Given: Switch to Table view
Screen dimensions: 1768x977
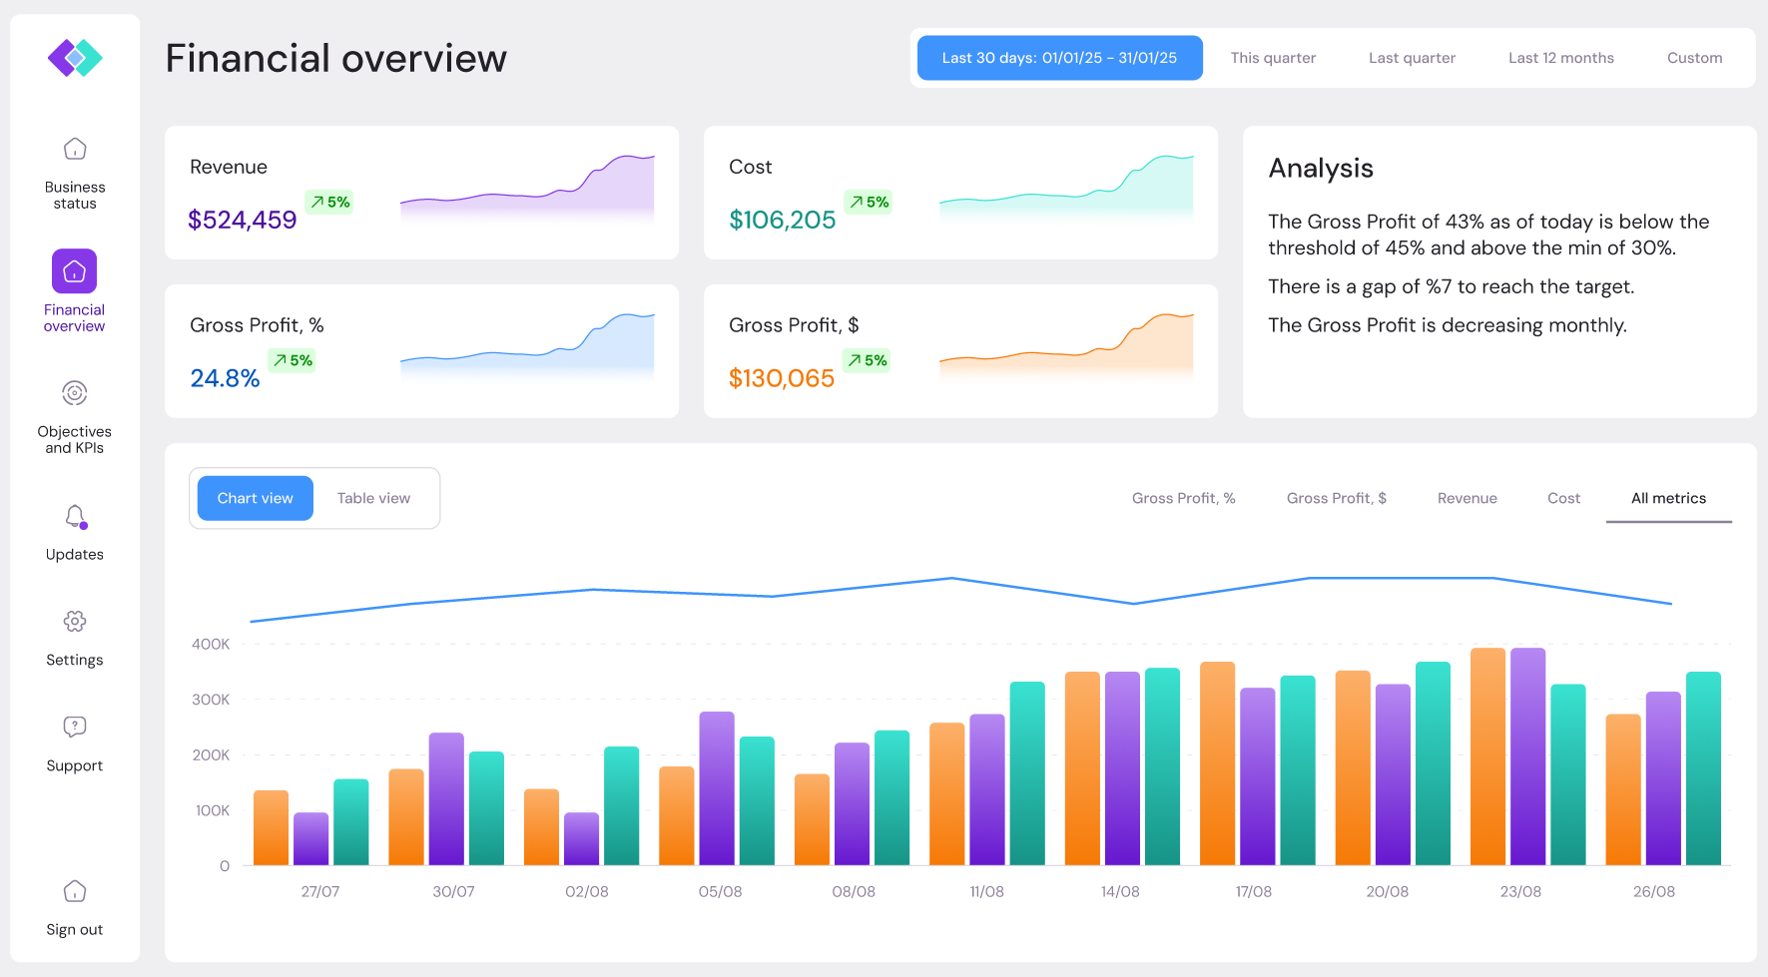Looking at the screenshot, I should (x=373, y=498).
